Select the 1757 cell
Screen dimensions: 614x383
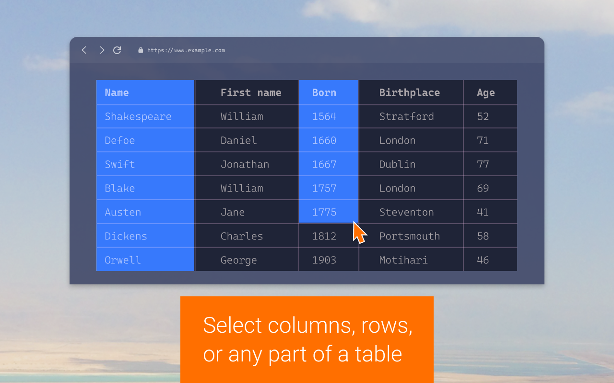[329, 188]
